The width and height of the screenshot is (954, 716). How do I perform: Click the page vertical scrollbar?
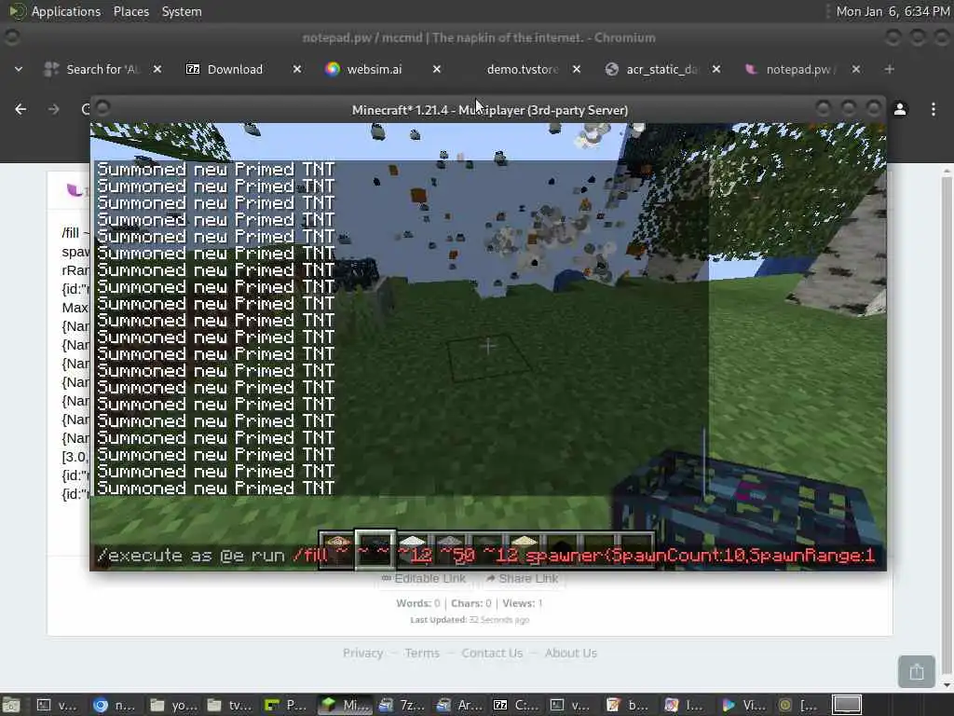point(947,426)
